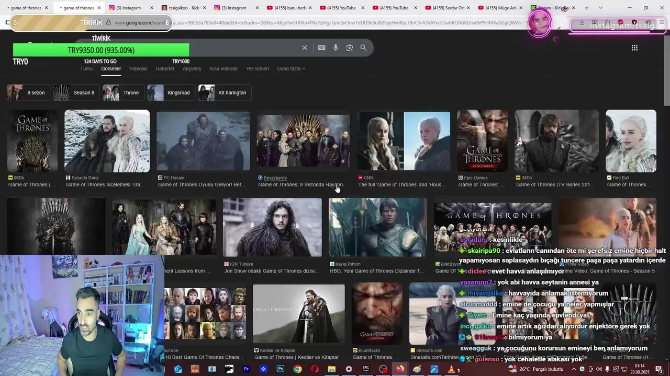The height and width of the screenshot is (376, 670).
Task: Open Epic Games Launcher from taskbar
Action: pos(366,369)
